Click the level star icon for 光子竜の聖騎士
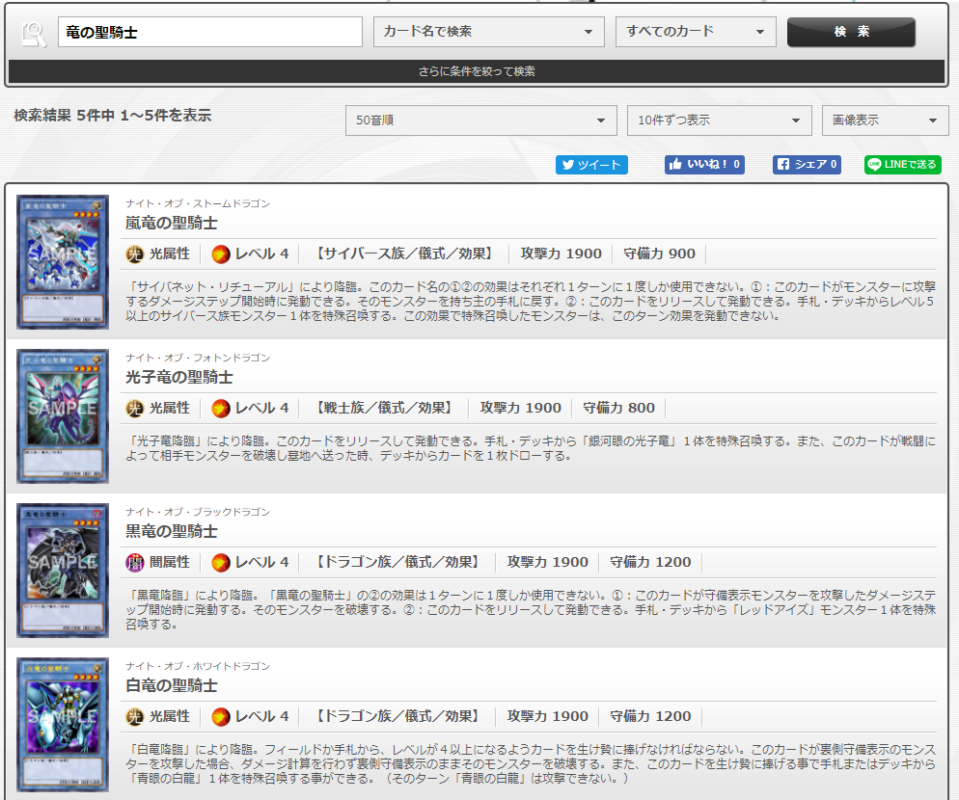Image resolution: width=959 pixels, height=800 pixels. 221,409
